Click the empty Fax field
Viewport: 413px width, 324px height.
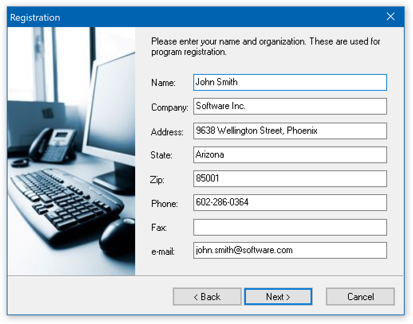[290, 227]
